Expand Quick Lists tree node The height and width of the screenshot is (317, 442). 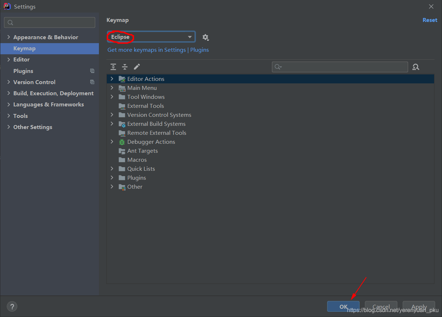pos(112,169)
